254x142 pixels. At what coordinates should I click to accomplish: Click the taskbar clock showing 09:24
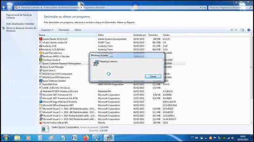pyautogui.click(x=242, y=138)
